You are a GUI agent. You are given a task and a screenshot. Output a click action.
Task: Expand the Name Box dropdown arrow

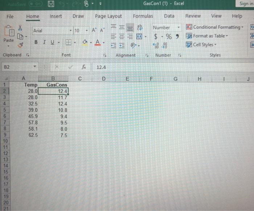pyautogui.click(x=35, y=67)
